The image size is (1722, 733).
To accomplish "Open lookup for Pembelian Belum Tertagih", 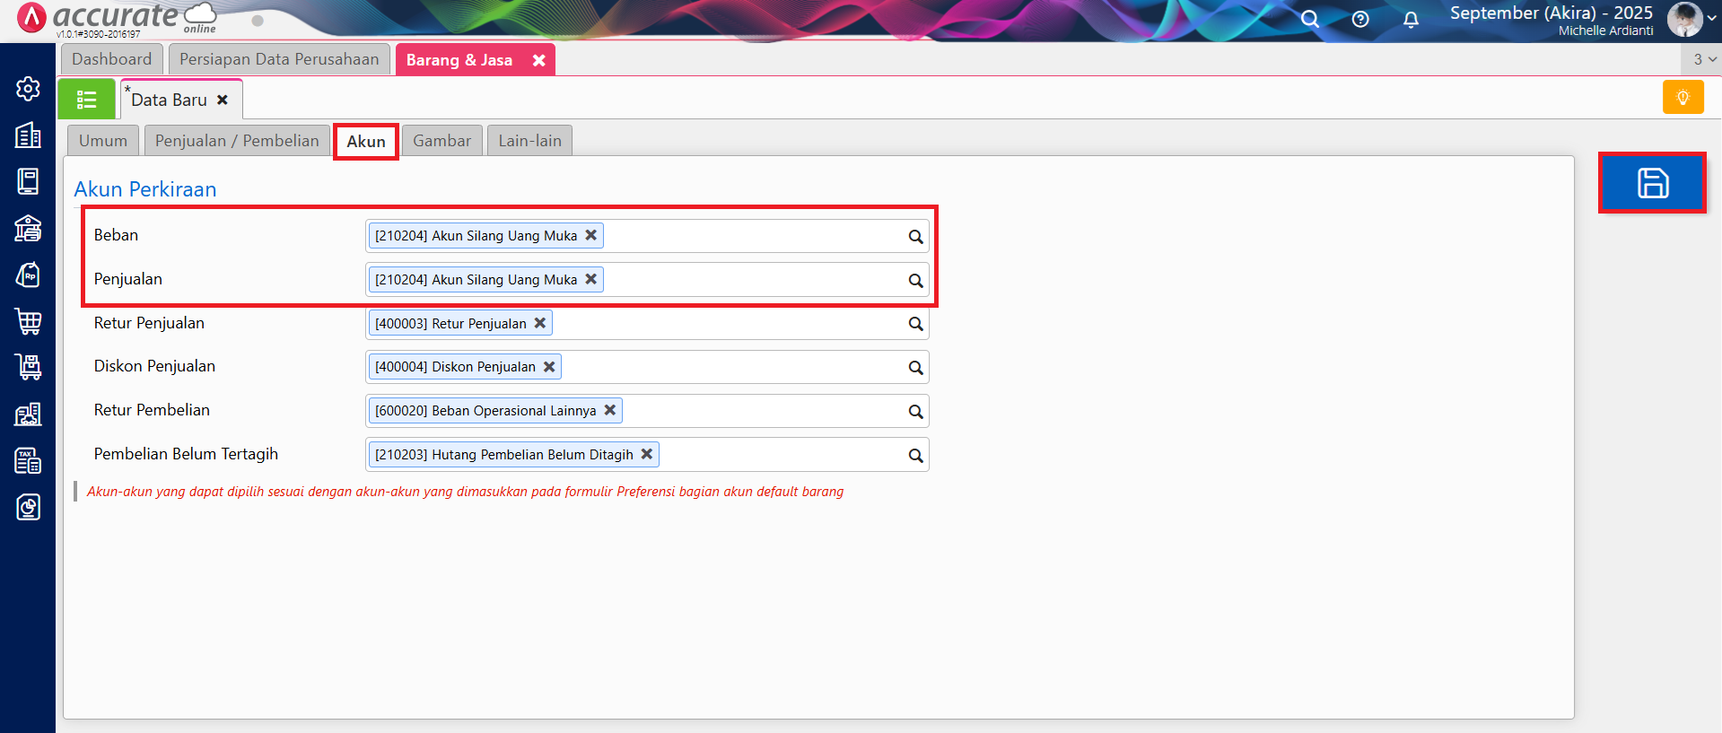I will click(915, 456).
